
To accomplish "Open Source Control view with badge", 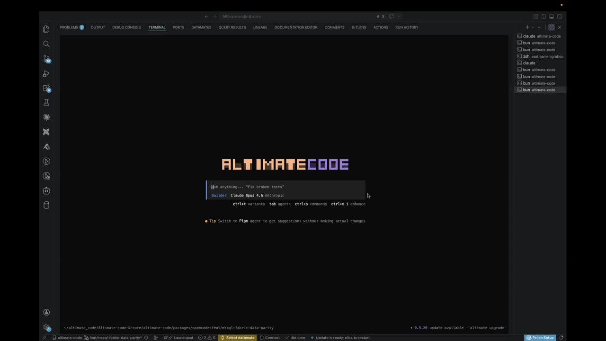I will (46, 59).
